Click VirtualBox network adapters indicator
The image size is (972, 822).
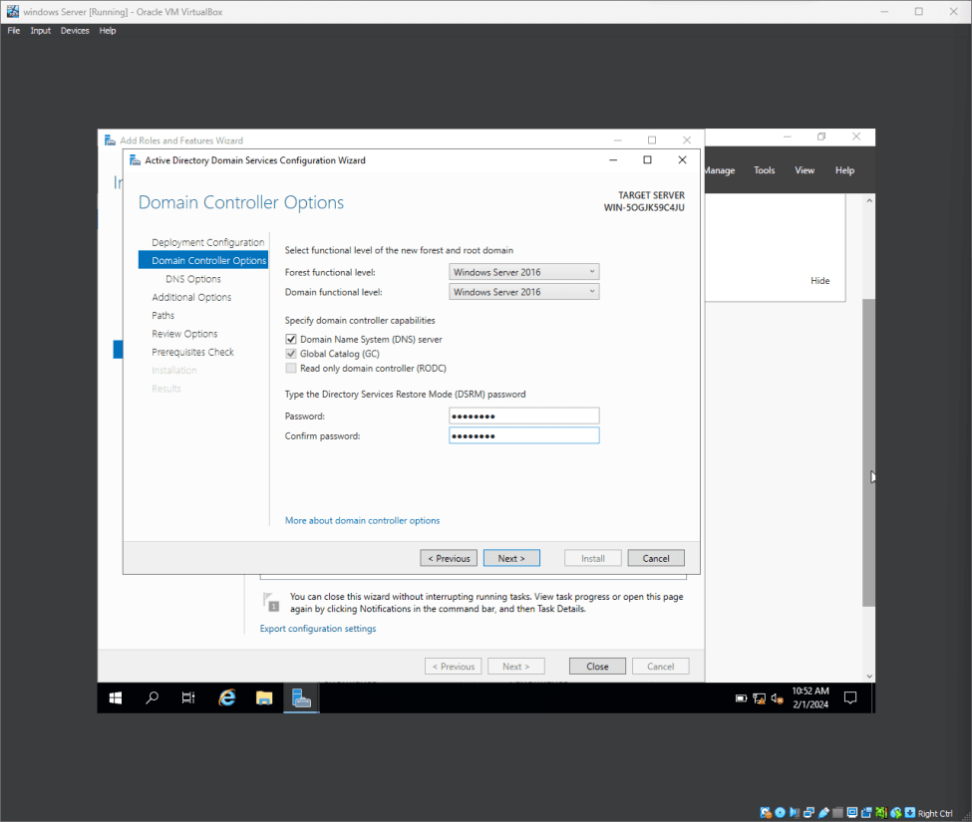[x=809, y=813]
